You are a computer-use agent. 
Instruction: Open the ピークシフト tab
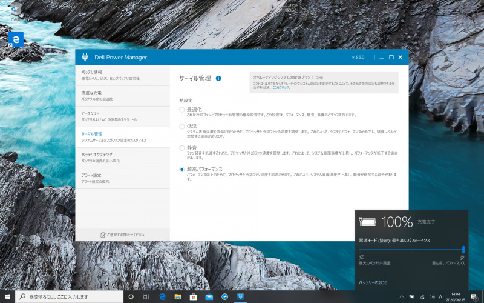click(x=123, y=116)
